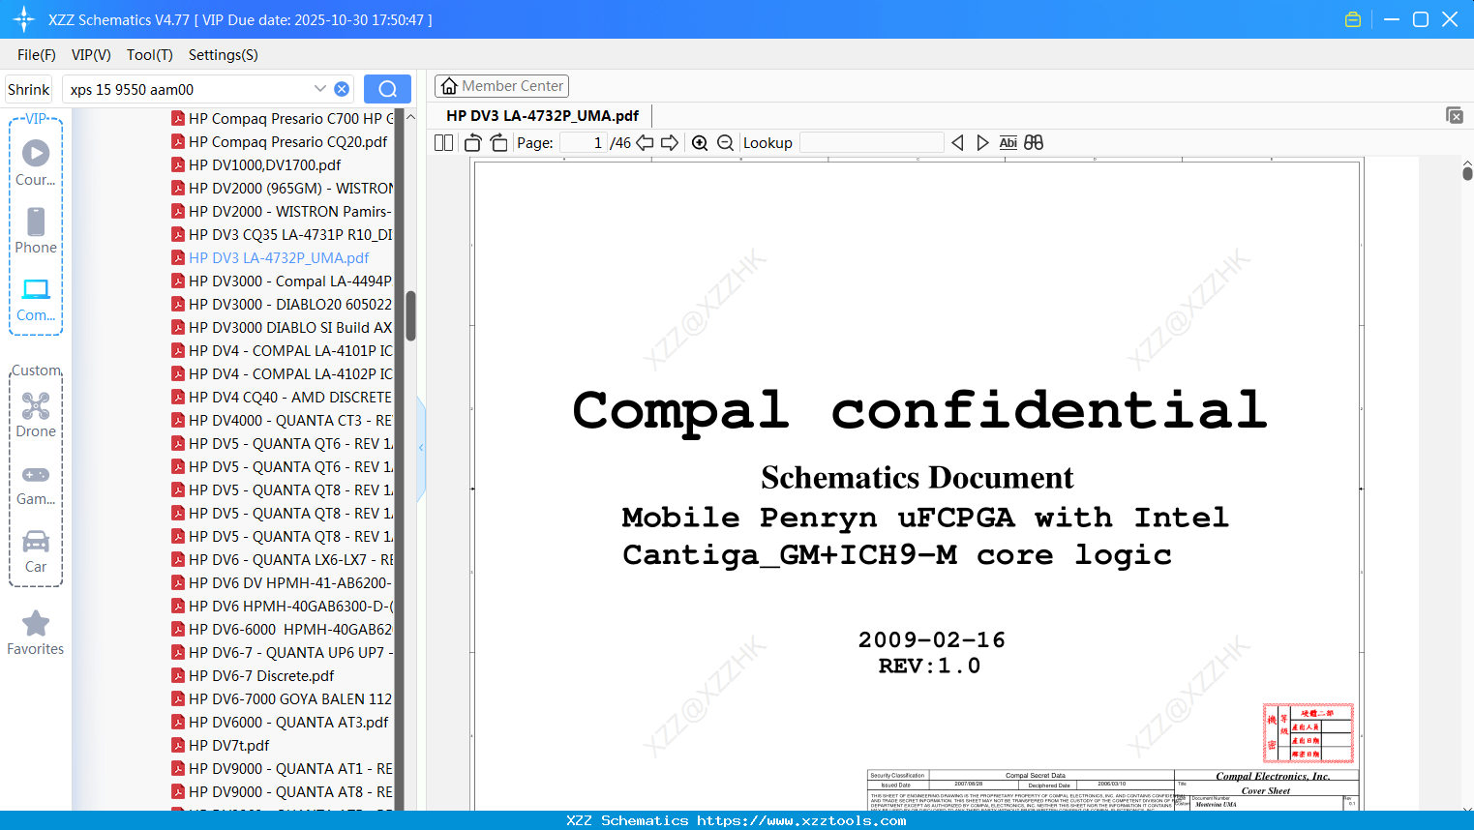Open HP DV6-7000 GOYA BALEN file

[283, 698]
